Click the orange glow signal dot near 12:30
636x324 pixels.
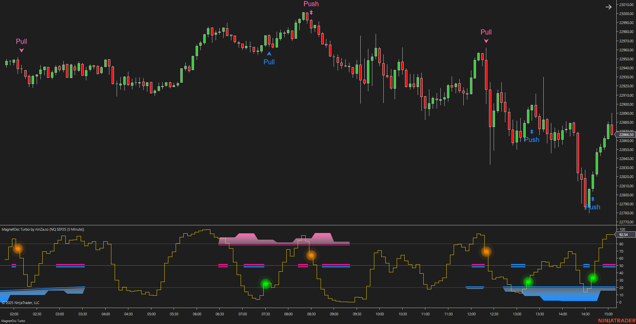click(486, 252)
